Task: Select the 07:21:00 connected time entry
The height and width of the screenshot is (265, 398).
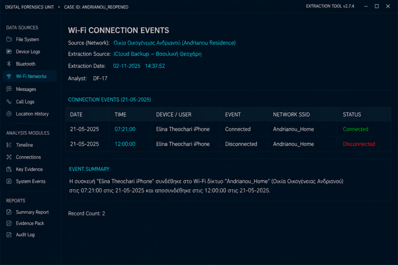Action: pyautogui.click(x=125, y=129)
